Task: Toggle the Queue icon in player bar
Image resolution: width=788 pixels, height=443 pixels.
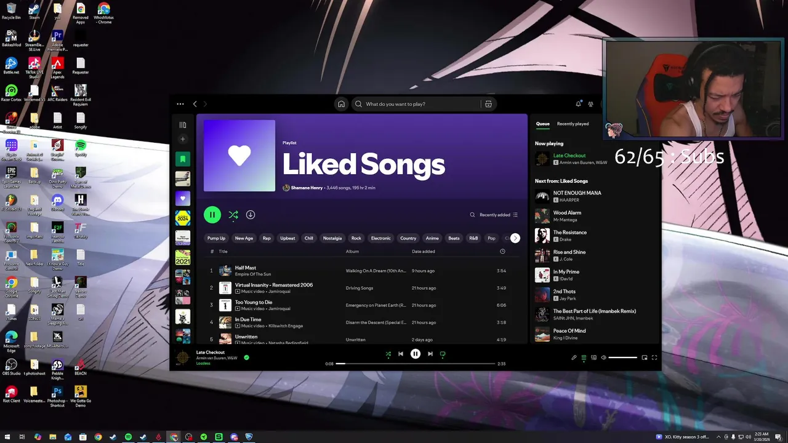Action: click(x=584, y=357)
